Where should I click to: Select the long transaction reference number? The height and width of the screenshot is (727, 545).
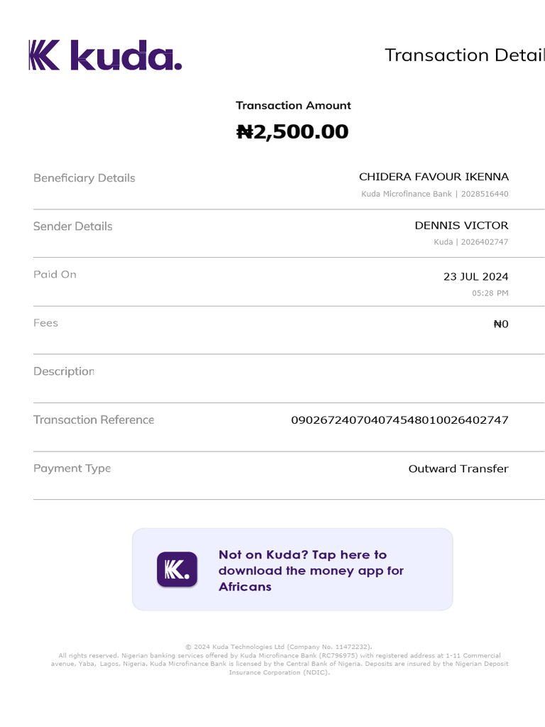tap(400, 420)
